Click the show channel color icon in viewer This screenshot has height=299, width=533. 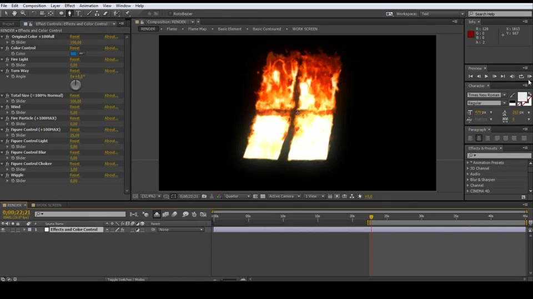[x=219, y=196]
